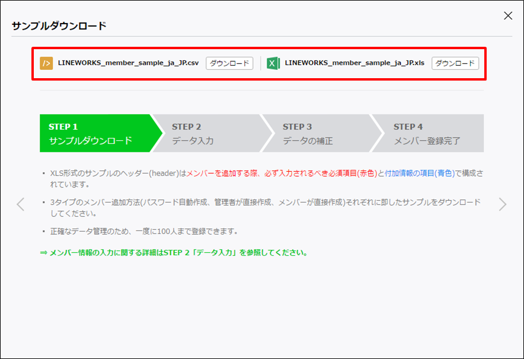The image size is (524, 359).
Task: Open STEP 3 データの補正
Action: (314, 133)
